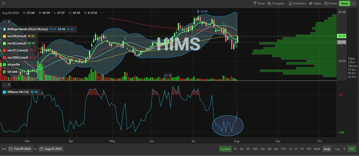
Task: Select the Williams %R (14) indicator
Action: click(18, 92)
